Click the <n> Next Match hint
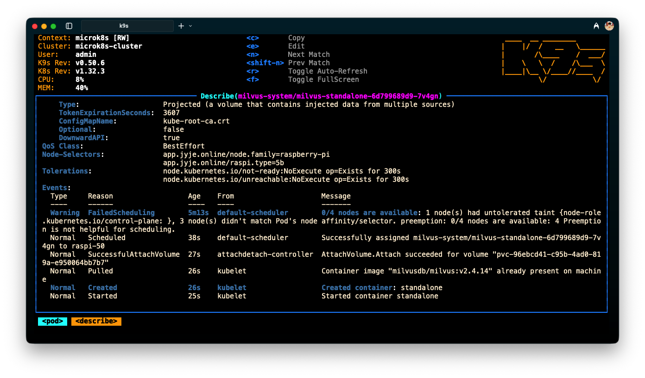 click(288, 55)
